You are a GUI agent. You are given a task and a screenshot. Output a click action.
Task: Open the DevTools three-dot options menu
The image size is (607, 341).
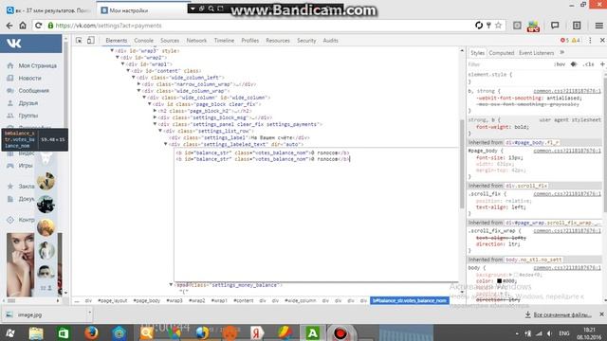coord(590,40)
